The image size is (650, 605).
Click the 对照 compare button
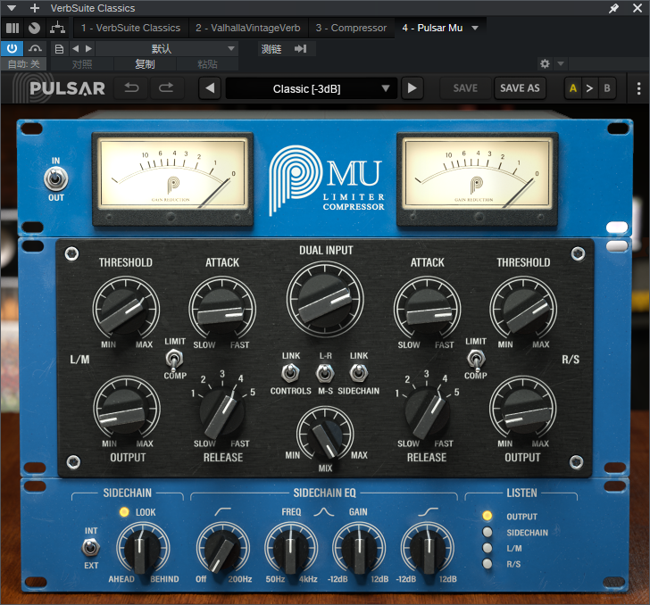coord(81,64)
